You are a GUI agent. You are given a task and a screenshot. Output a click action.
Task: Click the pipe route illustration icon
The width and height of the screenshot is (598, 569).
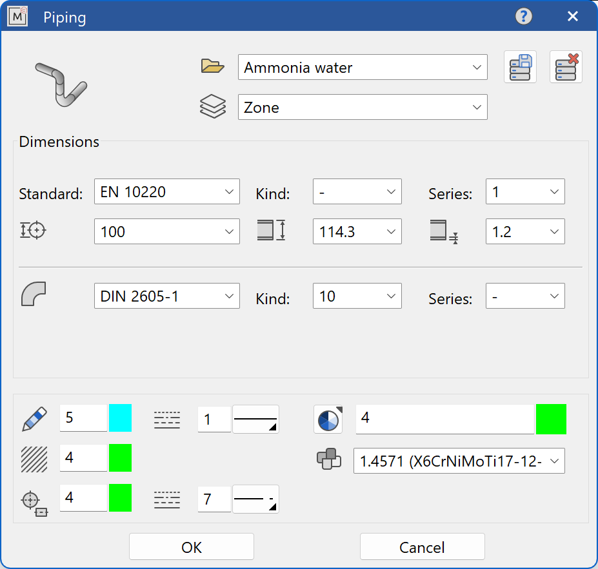(x=61, y=84)
